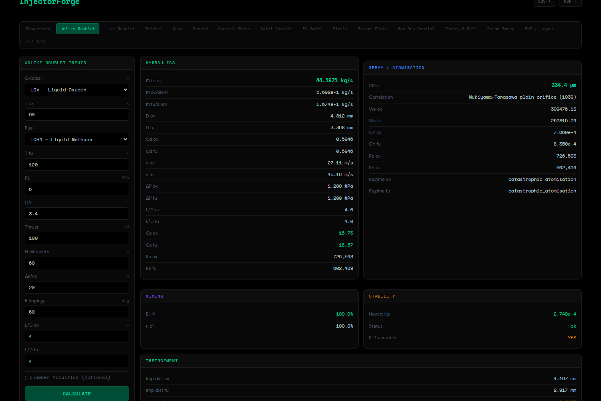Viewport: 601px width, 401px height.
Task: Select the FFC Ring tab
Action: [36, 41]
